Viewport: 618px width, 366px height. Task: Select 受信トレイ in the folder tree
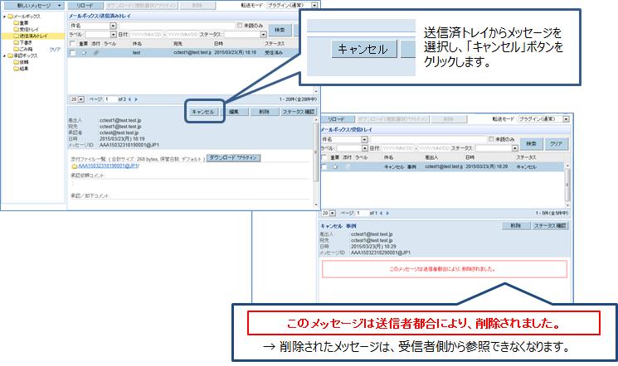[x=31, y=31]
